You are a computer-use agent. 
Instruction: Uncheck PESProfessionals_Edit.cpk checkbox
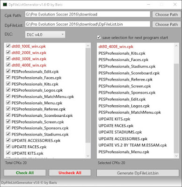tap(8, 71)
